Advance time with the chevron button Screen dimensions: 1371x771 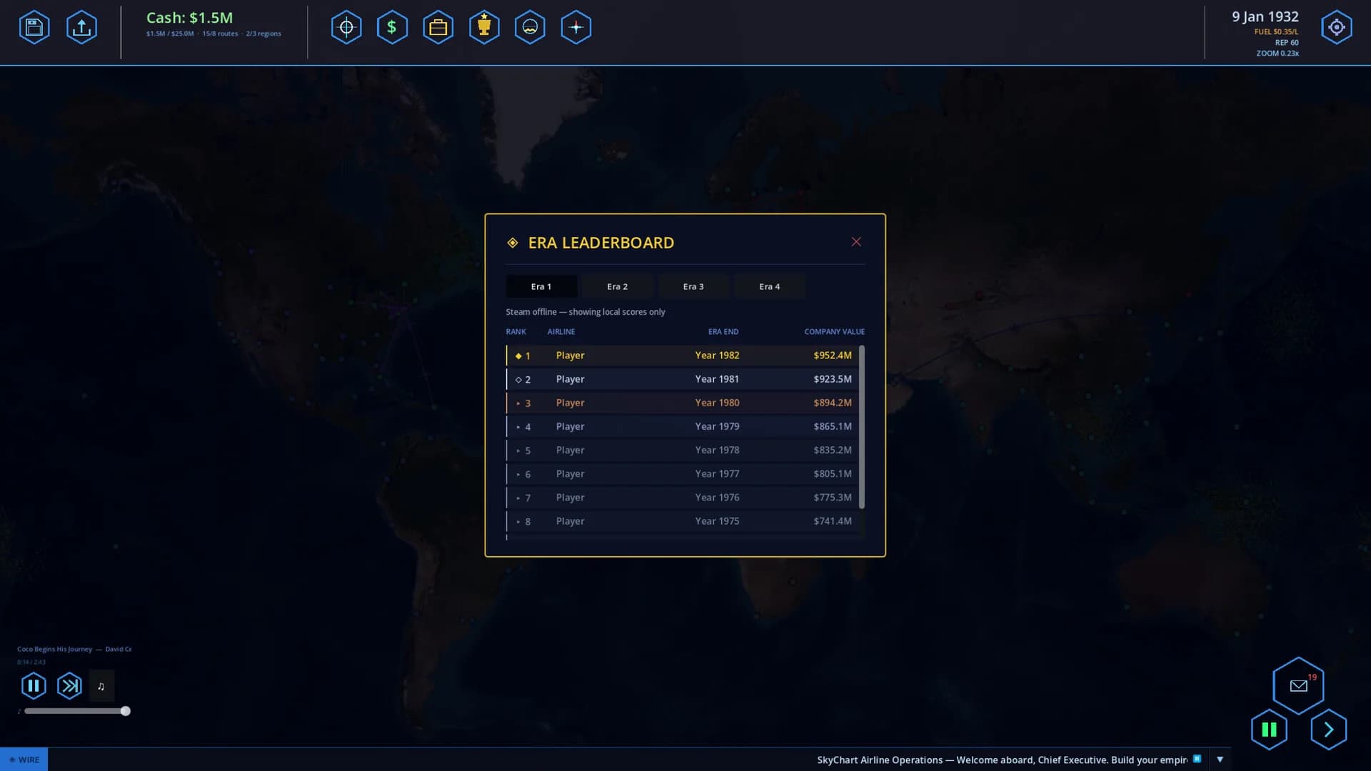tap(1329, 730)
